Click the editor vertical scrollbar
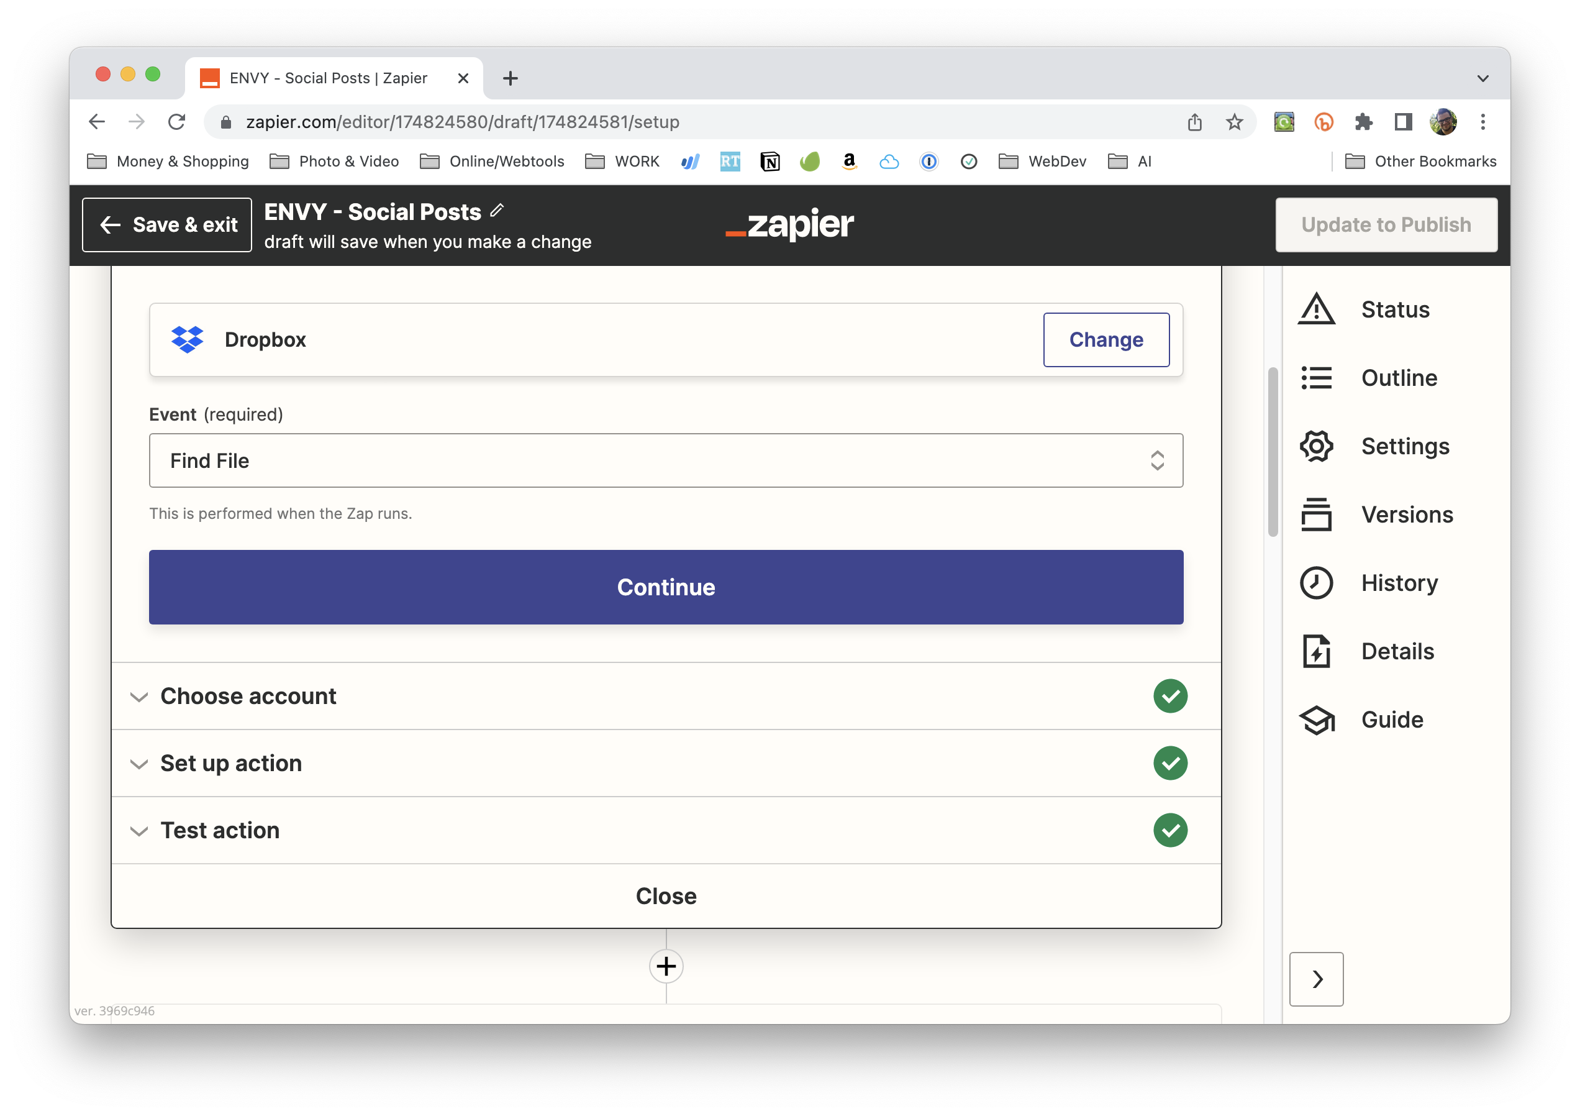This screenshot has height=1116, width=1580. [x=1273, y=452]
